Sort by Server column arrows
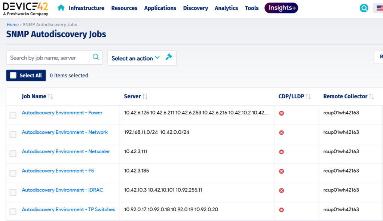The width and height of the screenshot is (383, 221). pyautogui.click(x=145, y=96)
